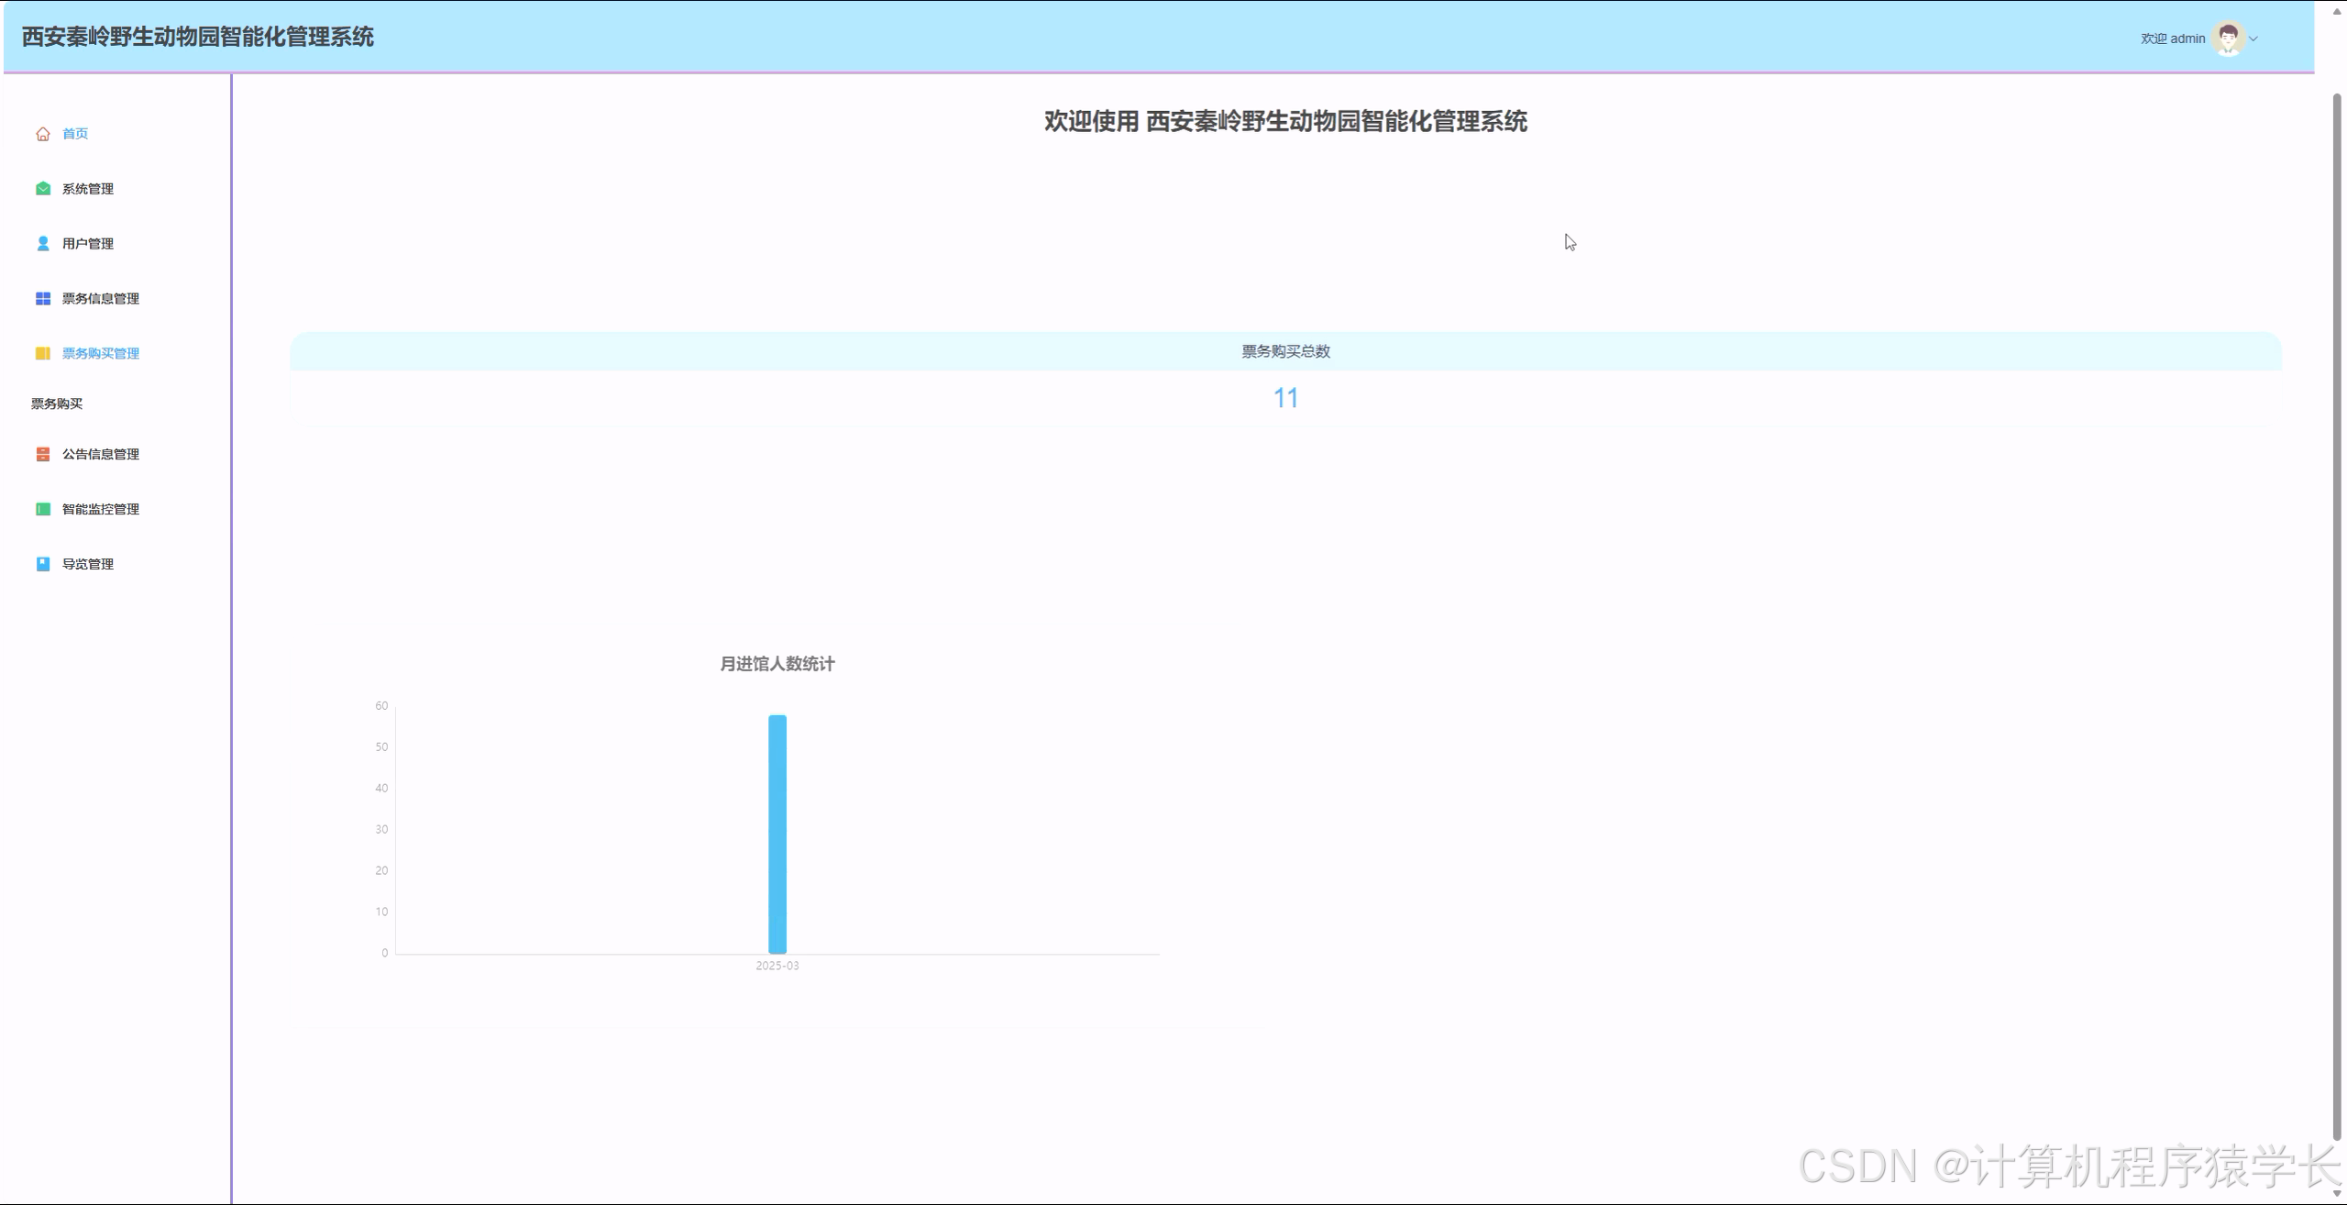Click the admin avatar picture

(x=2228, y=39)
